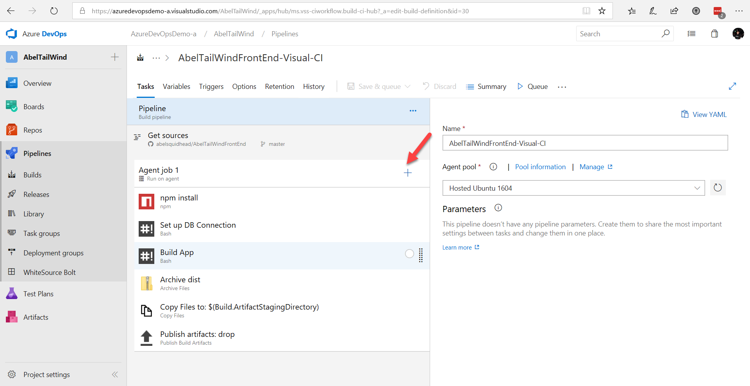Click the build icon next to the pipeline breadcrumb
This screenshot has width=750, height=386.
(x=140, y=58)
